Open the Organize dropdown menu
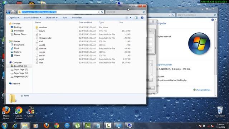Image resolution: width=229 pixels, height=129 pixels. coord(14,18)
